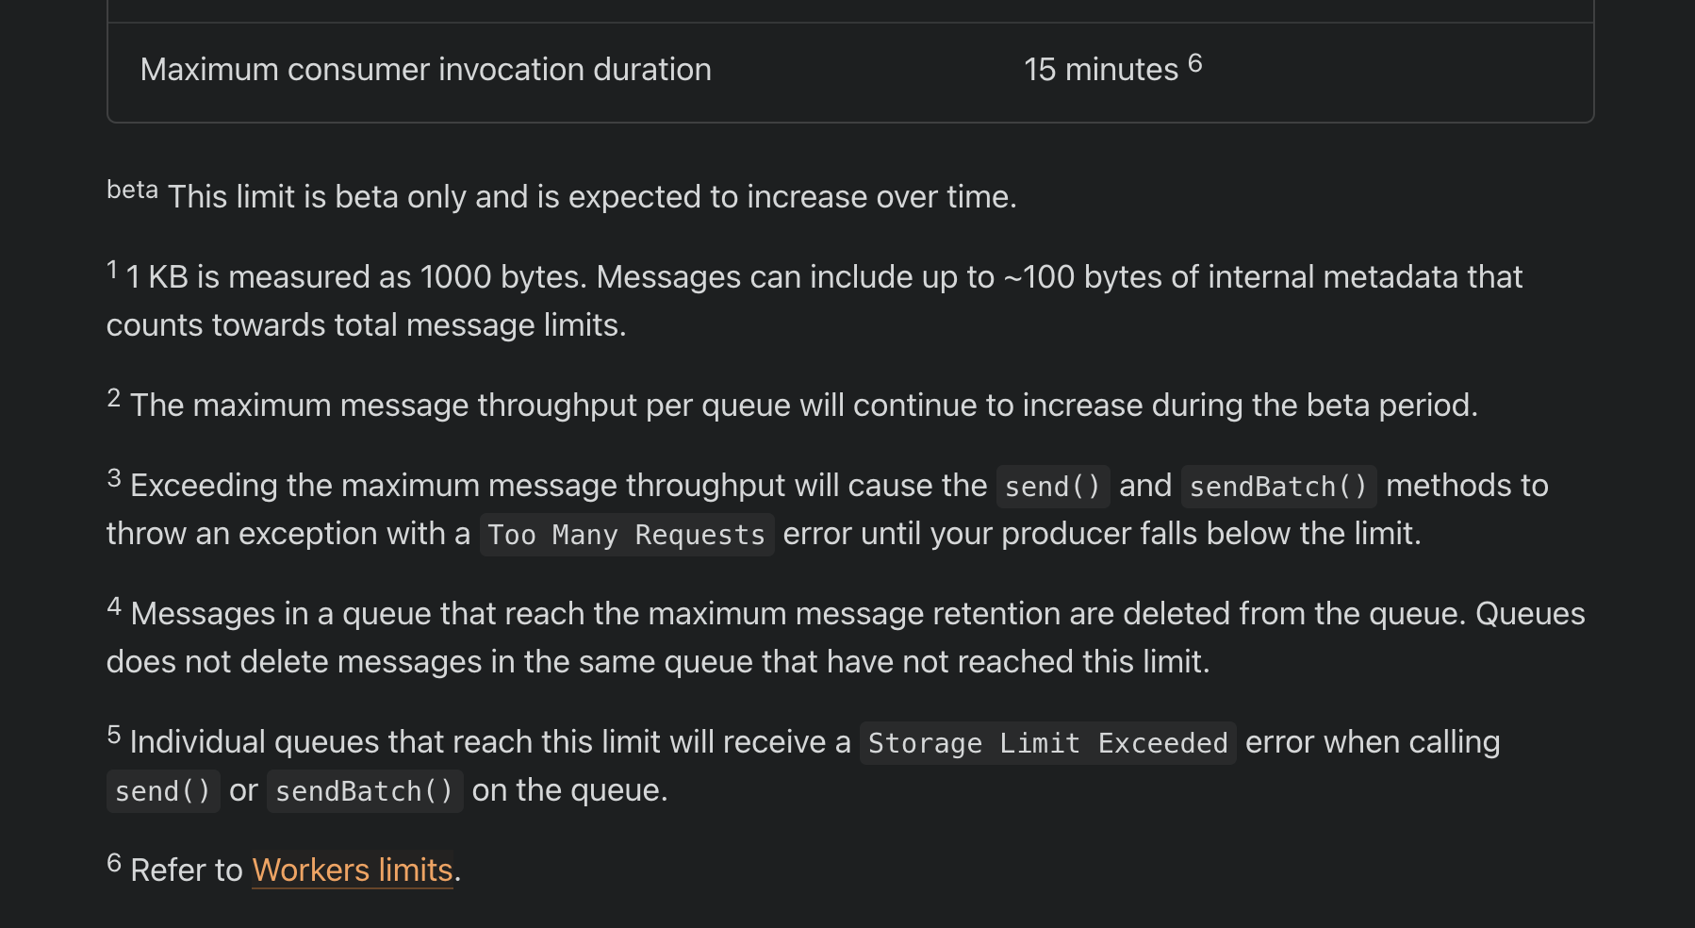Click sendBatch() code before "methods to"

(x=1277, y=487)
